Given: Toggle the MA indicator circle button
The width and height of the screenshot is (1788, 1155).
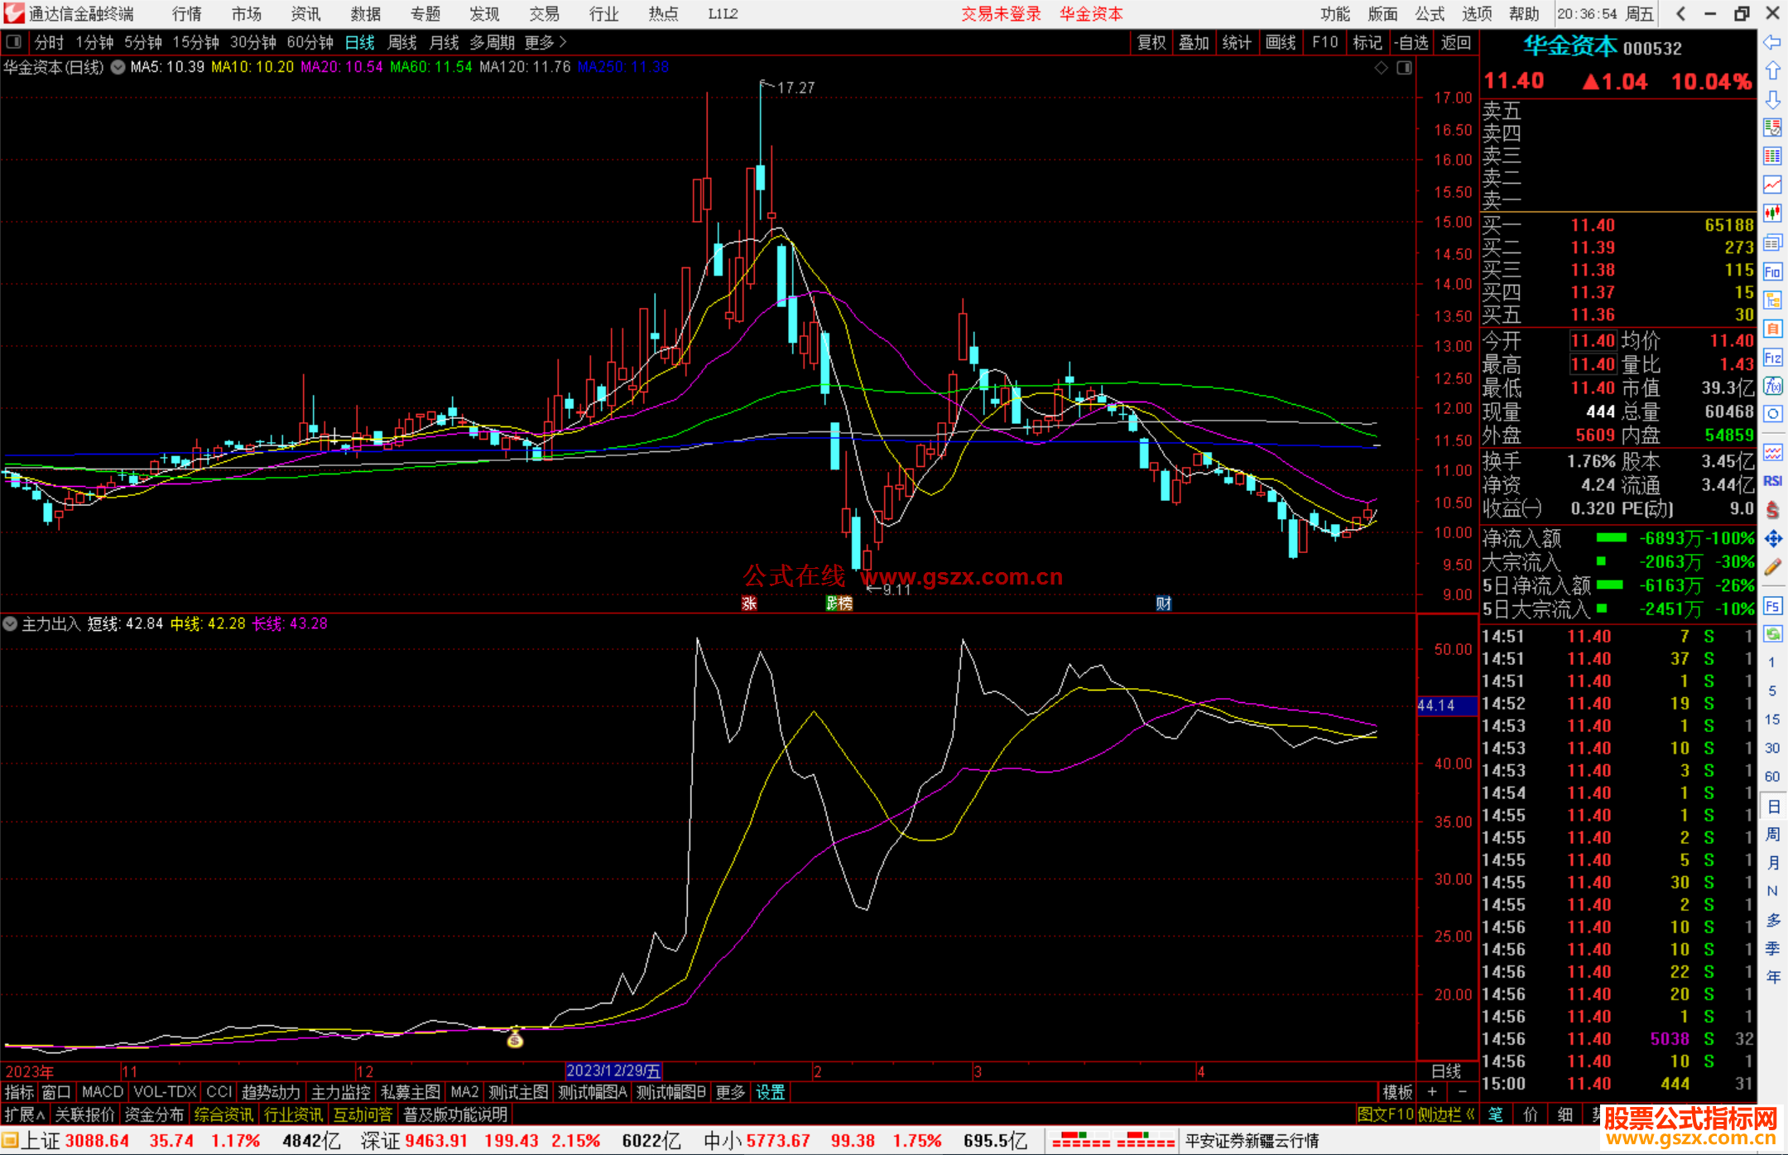Looking at the screenshot, I should pos(118,67).
